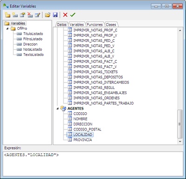Click the delete variable icon with red X
The height and width of the screenshot is (179, 186).
tap(30, 15)
